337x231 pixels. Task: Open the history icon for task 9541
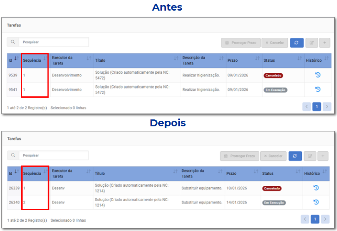pyautogui.click(x=318, y=89)
